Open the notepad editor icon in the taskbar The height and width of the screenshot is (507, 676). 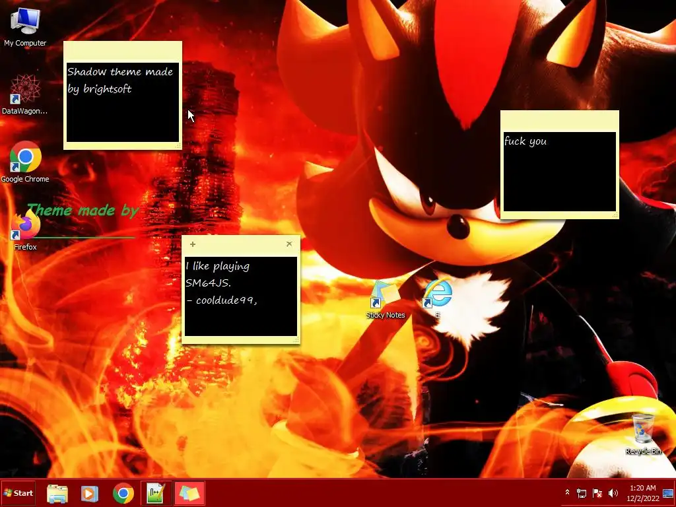tap(156, 493)
